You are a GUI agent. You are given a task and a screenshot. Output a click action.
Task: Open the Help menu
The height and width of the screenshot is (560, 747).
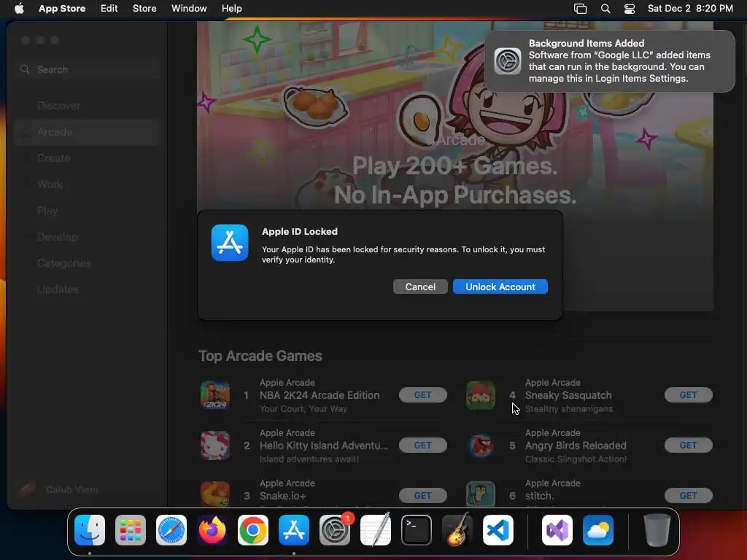tap(231, 8)
